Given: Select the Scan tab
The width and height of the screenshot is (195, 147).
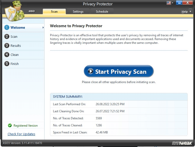Looking at the screenshot, I should [x=54, y=12].
